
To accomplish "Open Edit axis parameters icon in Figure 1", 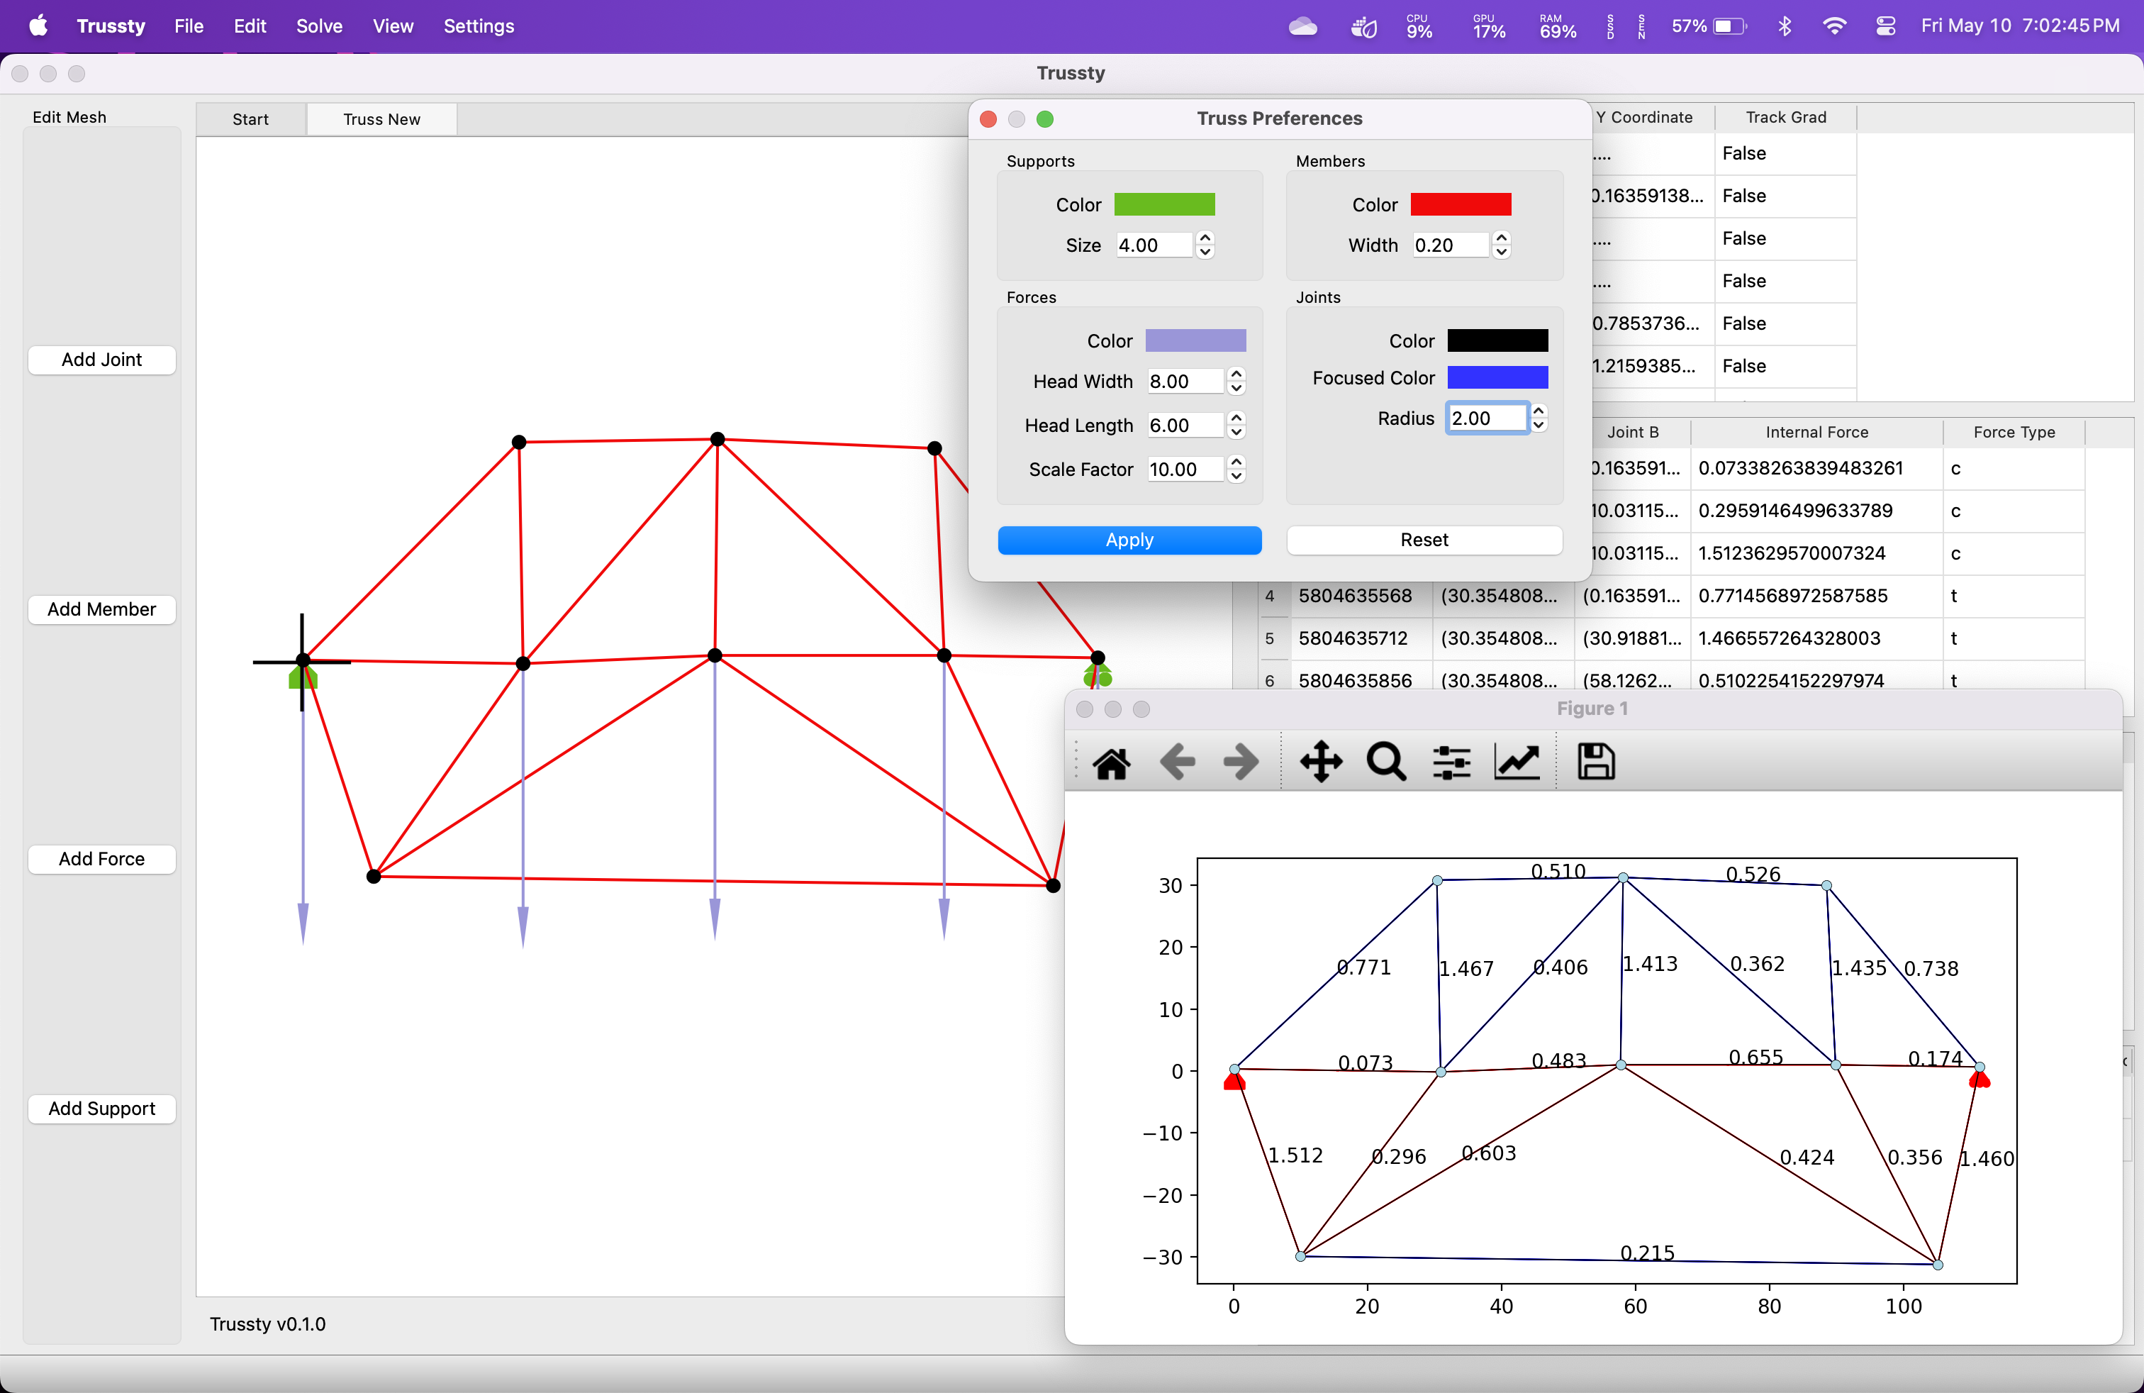I will (1517, 762).
